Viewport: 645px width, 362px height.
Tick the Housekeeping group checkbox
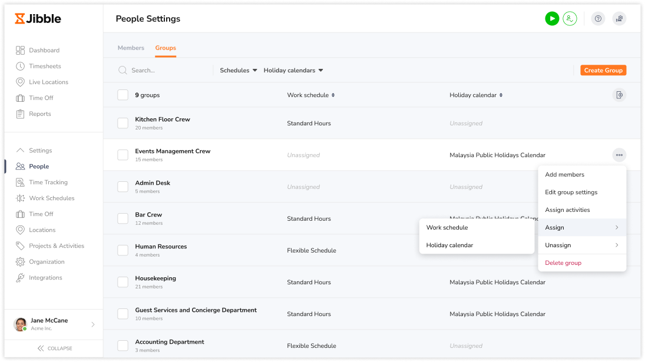pyautogui.click(x=123, y=282)
